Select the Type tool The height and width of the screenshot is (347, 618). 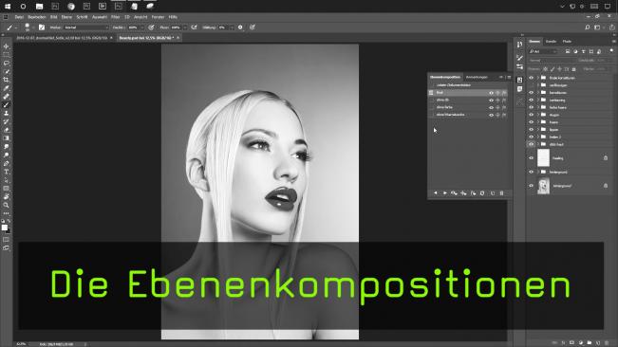(x=6, y=172)
